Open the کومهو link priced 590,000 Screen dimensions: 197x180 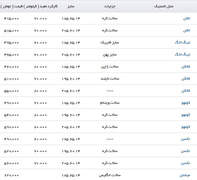pyautogui.click(x=186, y=127)
